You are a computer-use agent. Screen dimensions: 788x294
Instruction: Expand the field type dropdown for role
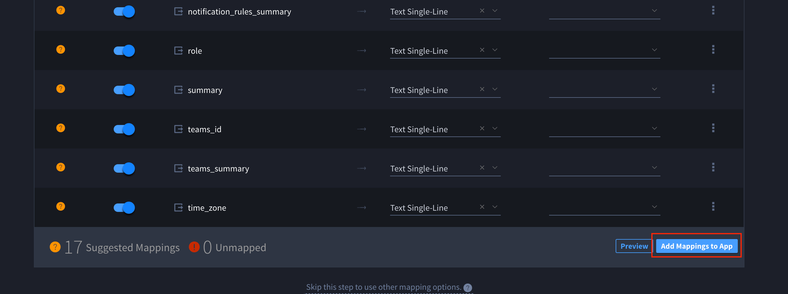(495, 50)
